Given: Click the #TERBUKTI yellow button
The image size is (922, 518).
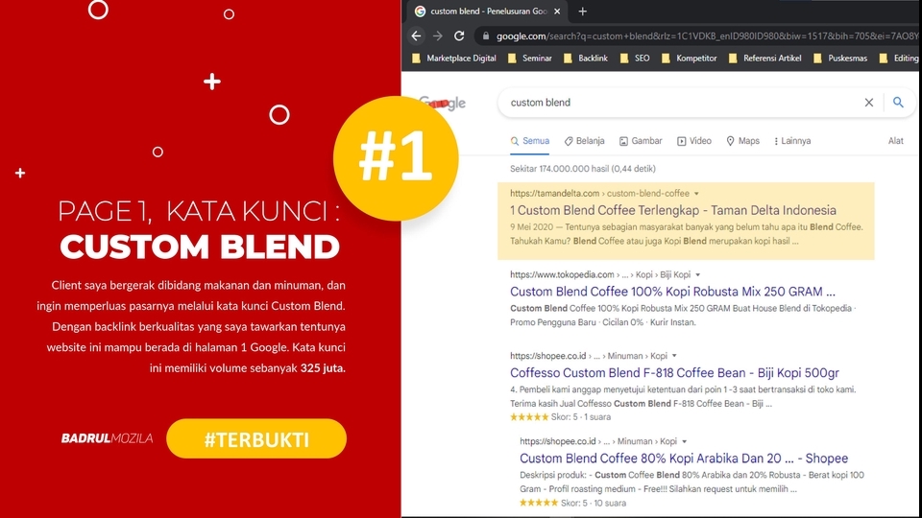Looking at the screenshot, I should click(256, 438).
